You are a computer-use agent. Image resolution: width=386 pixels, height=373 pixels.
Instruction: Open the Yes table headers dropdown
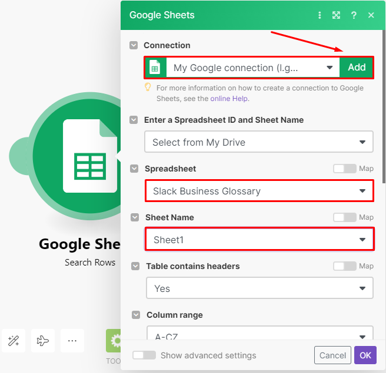[x=259, y=288]
